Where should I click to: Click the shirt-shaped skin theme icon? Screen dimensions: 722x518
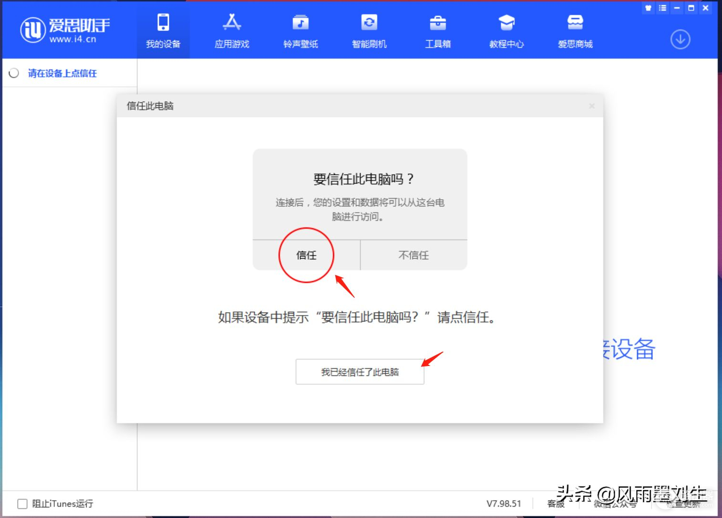(648, 8)
